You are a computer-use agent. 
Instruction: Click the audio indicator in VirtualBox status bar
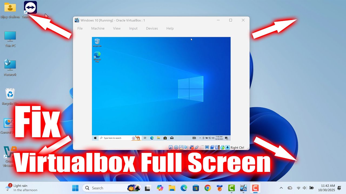186,147
